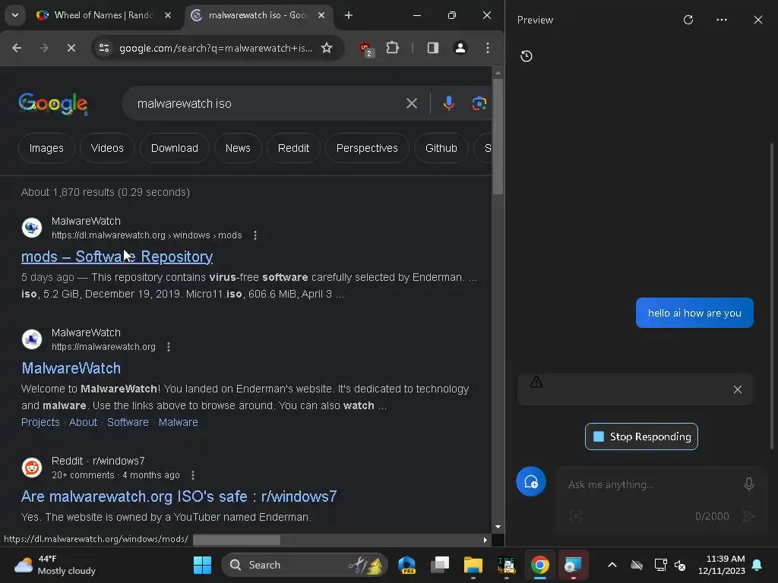Click the vertical page scrollbar
The image size is (778, 583).
click(x=498, y=137)
